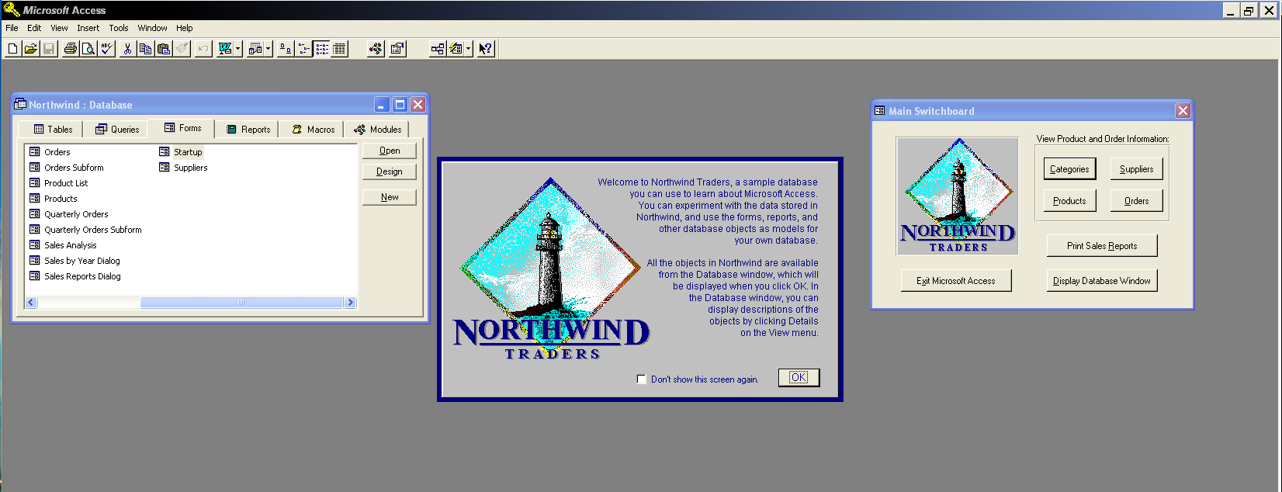Select the 'Sales Reports Dialog' form
This screenshot has width=1282, height=492.
[x=75, y=276]
